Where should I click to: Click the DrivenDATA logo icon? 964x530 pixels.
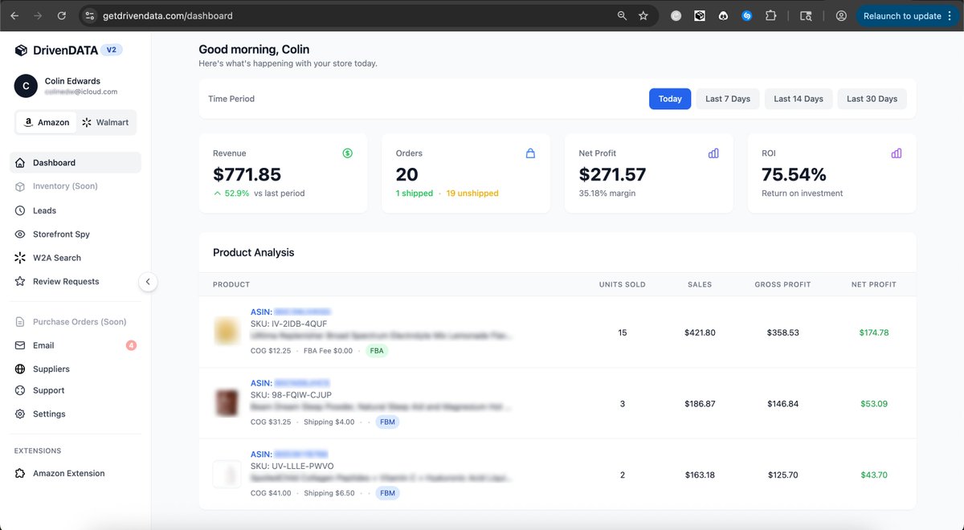[x=21, y=50]
